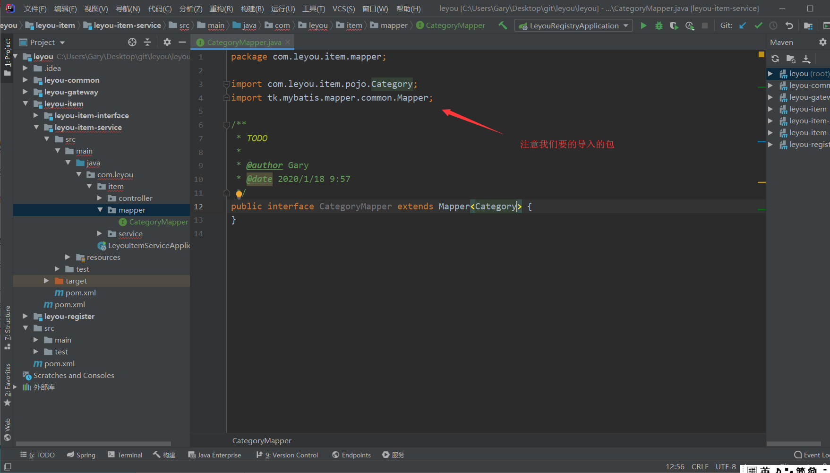Fold the Javadoc comment at line 6
The image size is (830, 473).
[x=226, y=125]
